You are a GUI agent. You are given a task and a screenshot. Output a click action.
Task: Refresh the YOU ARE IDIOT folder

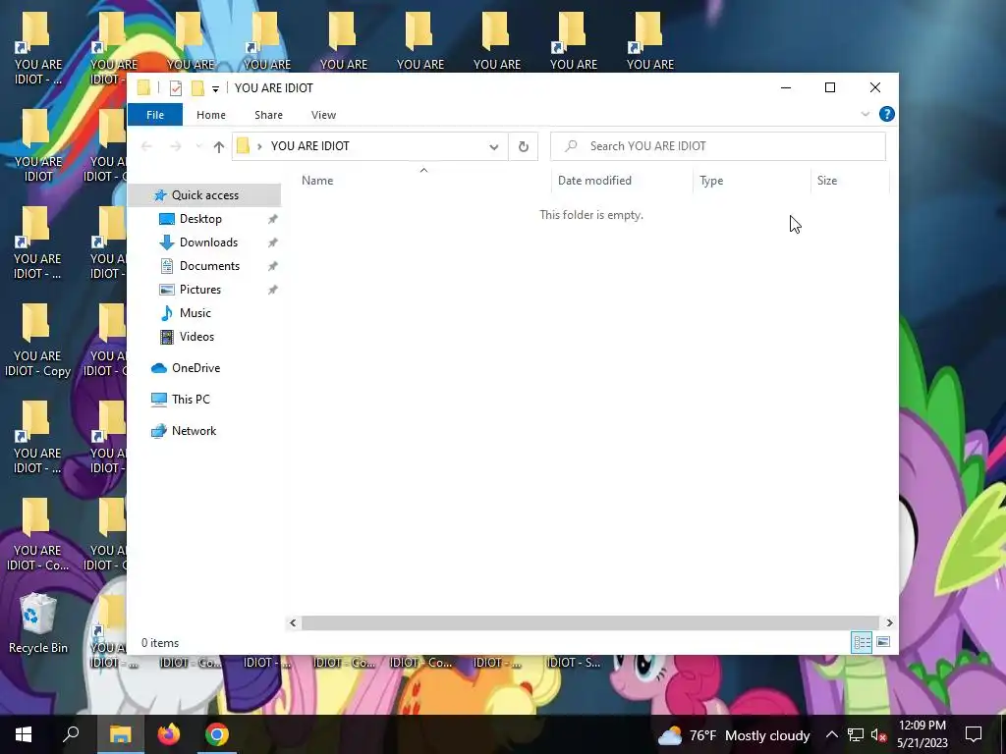(x=524, y=147)
